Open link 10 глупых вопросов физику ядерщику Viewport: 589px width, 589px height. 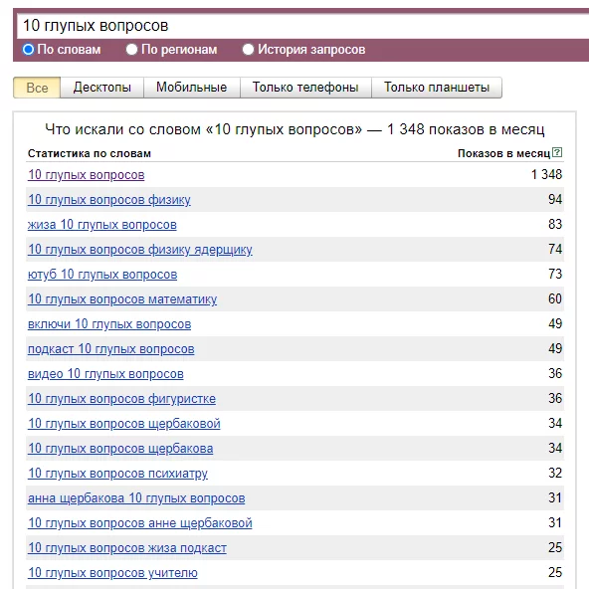pyautogui.click(x=140, y=250)
